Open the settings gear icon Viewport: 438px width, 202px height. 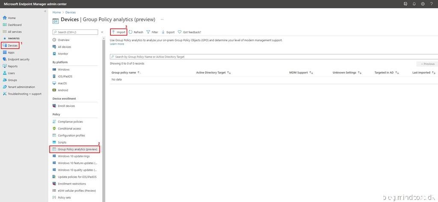(423, 4)
